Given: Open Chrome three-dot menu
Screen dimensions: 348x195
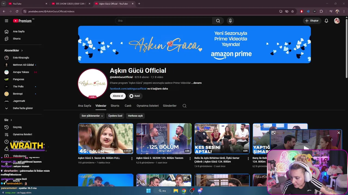Looking at the screenshot, I should (344, 11).
